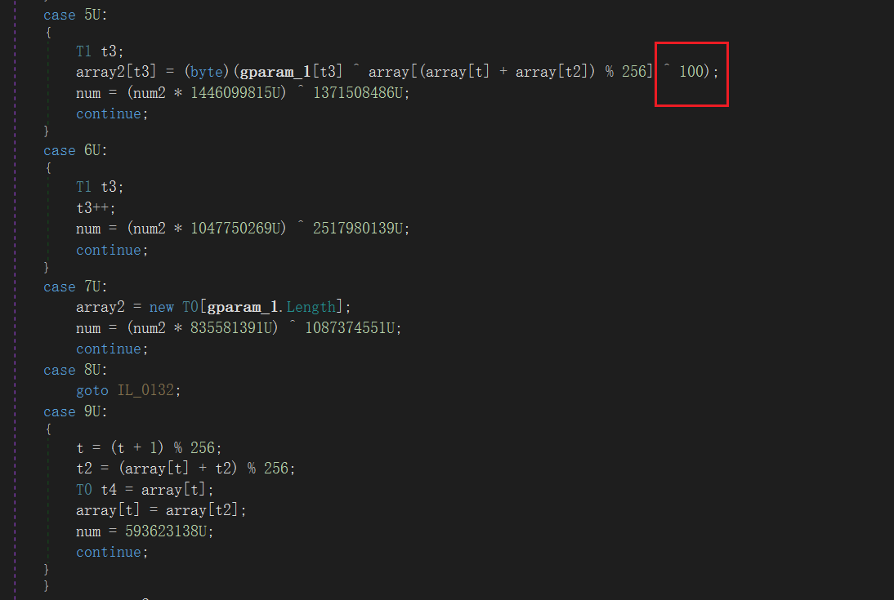
Task: Click the "case 7U:" label
Action: click(75, 287)
